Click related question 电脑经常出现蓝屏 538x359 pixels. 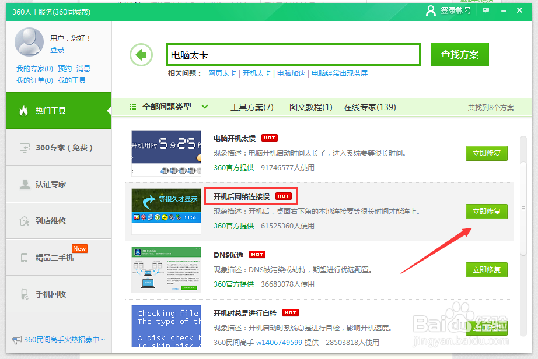point(340,73)
